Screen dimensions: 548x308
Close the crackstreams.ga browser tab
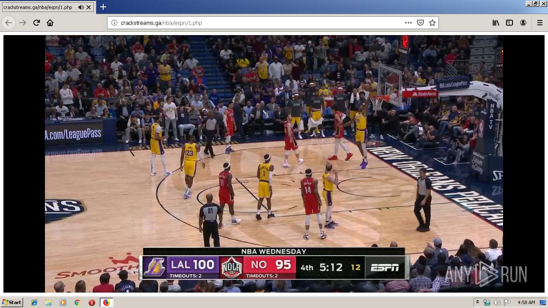[89, 7]
